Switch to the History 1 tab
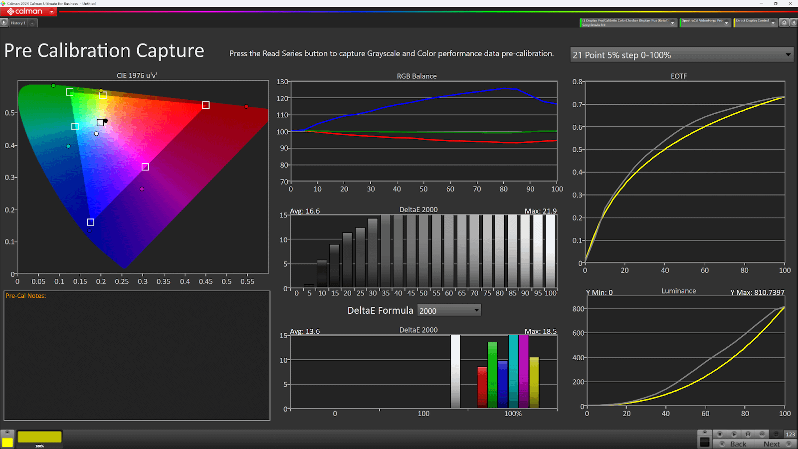Viewport: 798px width, 449px height. pyautogui.click(x=17, y=23)
